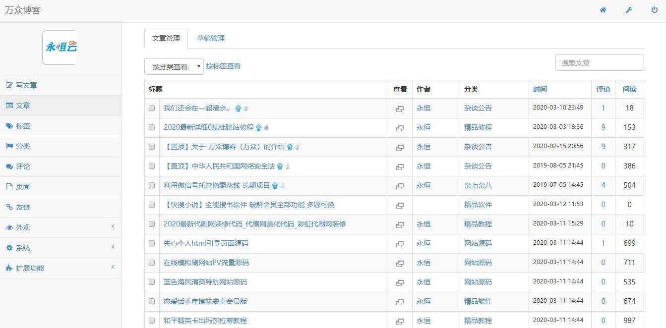The width and height of the screenshot is (666, 328).
Task: Click the home icon in top bar
Action: [x=603, y=10]
